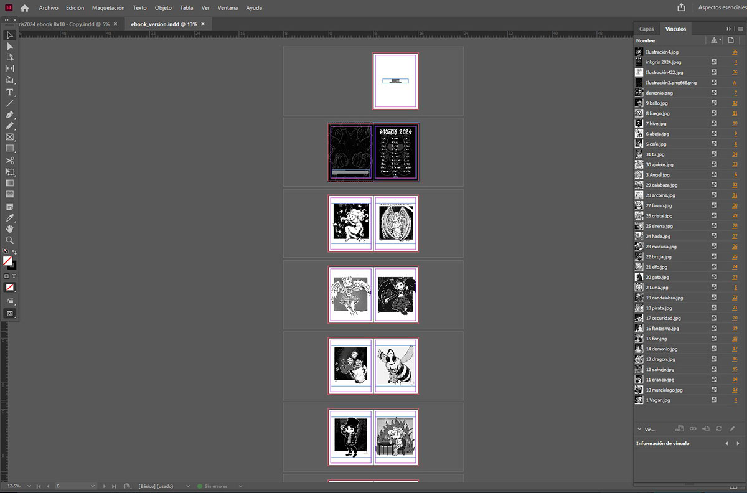Click the bee illustration page thumbnail
The width and height of the screenshot is (747, 493).
pyautogui.click(x=396, y=366)
